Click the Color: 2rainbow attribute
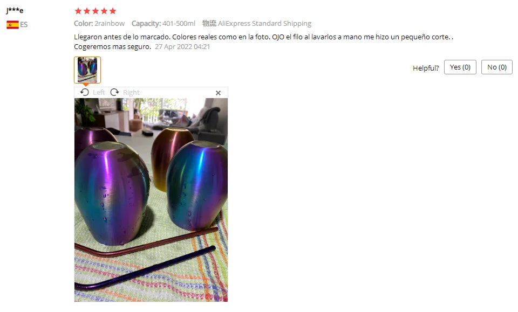Image resolution: width=518 pixels, height=312 pixels. [99, 23]
